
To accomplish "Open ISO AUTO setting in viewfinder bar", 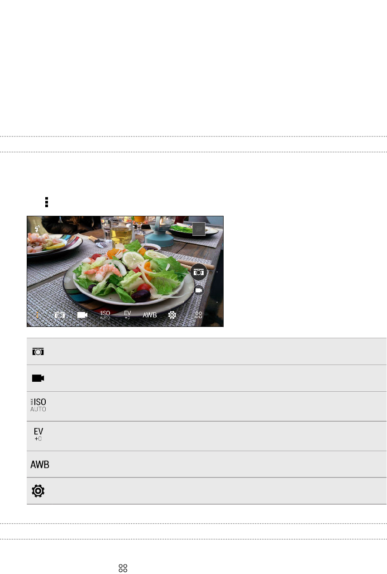I will (105, 315).
